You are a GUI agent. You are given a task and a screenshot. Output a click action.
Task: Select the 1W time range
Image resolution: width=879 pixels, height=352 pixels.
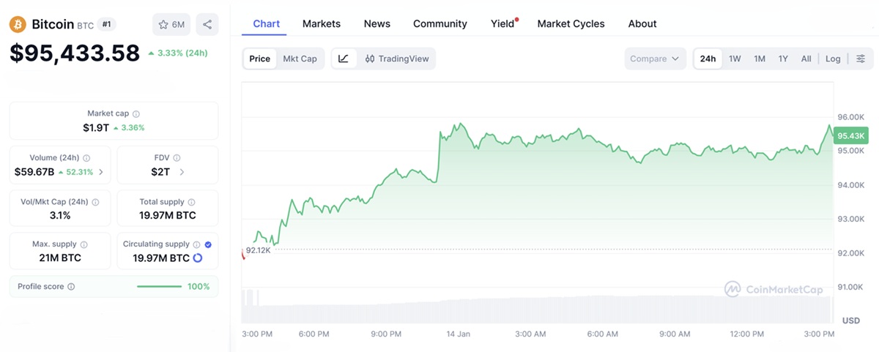(735, 59)
